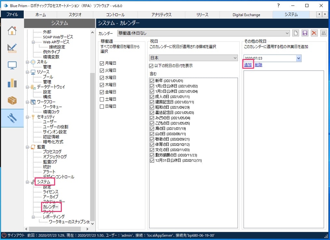This screenshot has height=240, width=330.
Task: Click the other holidays empty list box
Action: (x=283, y=149)
